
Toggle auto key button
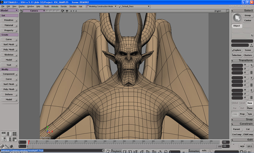tap(204, 150)
